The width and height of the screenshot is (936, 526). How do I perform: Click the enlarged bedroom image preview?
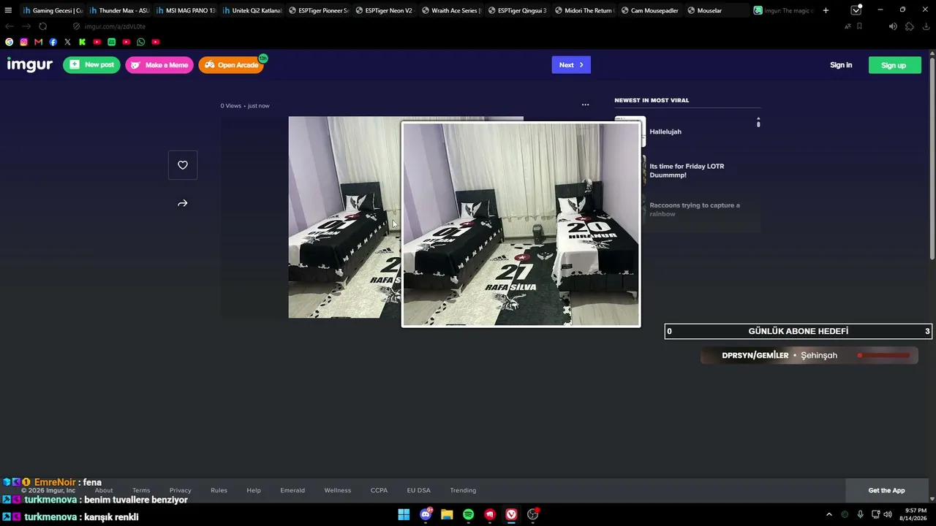click(521, 224)
